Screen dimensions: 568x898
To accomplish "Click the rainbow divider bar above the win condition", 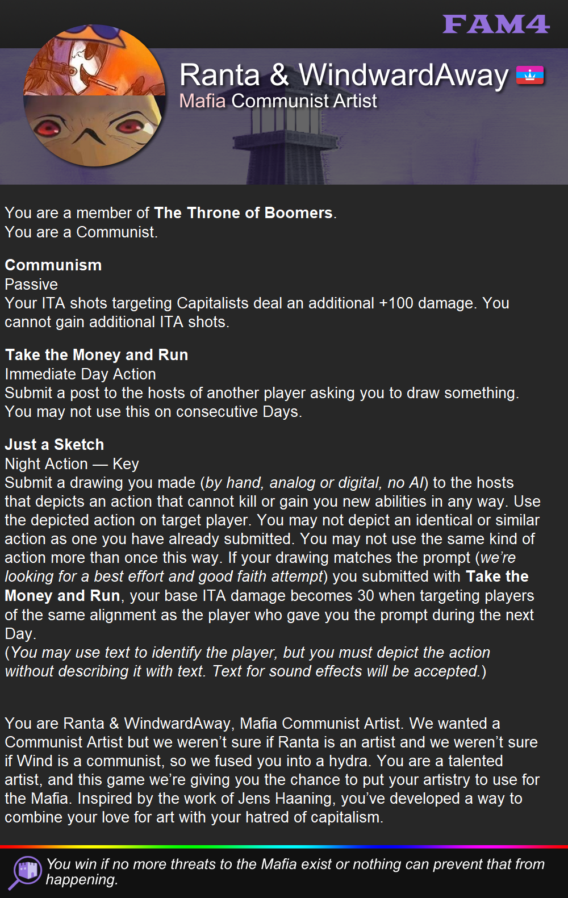I will [284, 846].
